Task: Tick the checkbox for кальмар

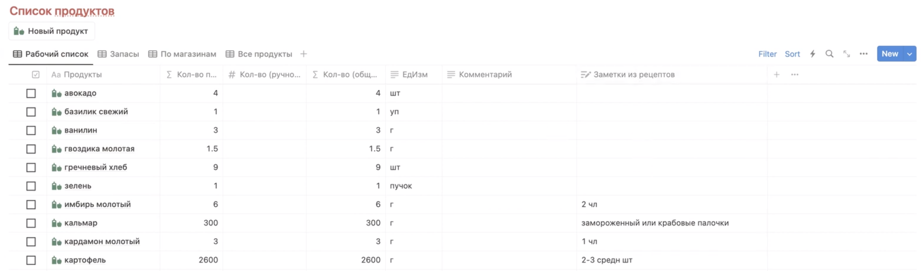Action: pyautogui.click(x=31, y=223)
